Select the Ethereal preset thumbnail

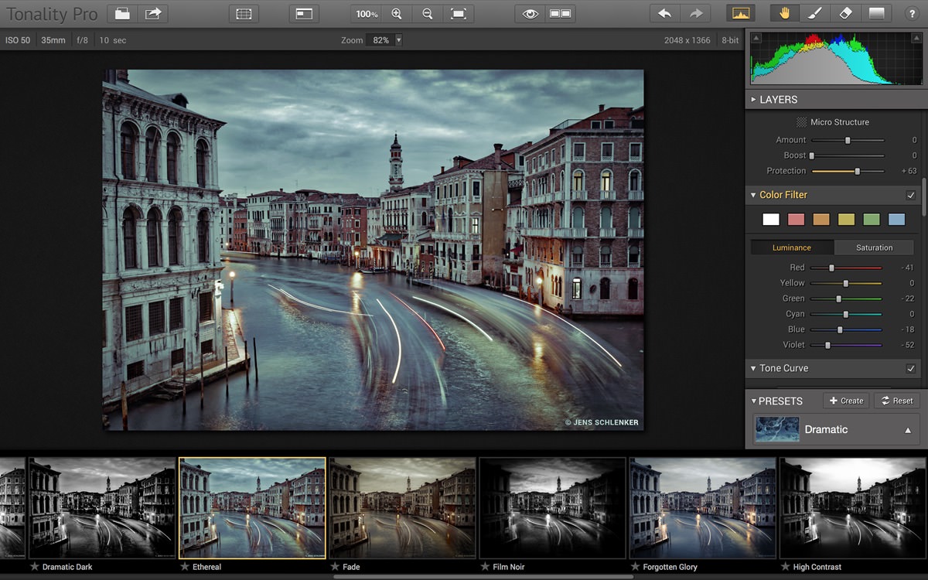point(252,507)
